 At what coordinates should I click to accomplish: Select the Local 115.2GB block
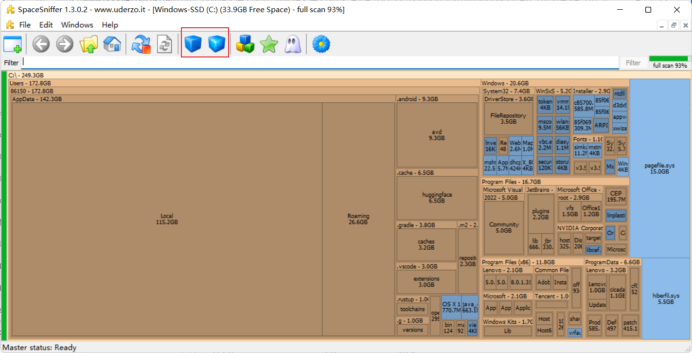[x=167, y=219]
